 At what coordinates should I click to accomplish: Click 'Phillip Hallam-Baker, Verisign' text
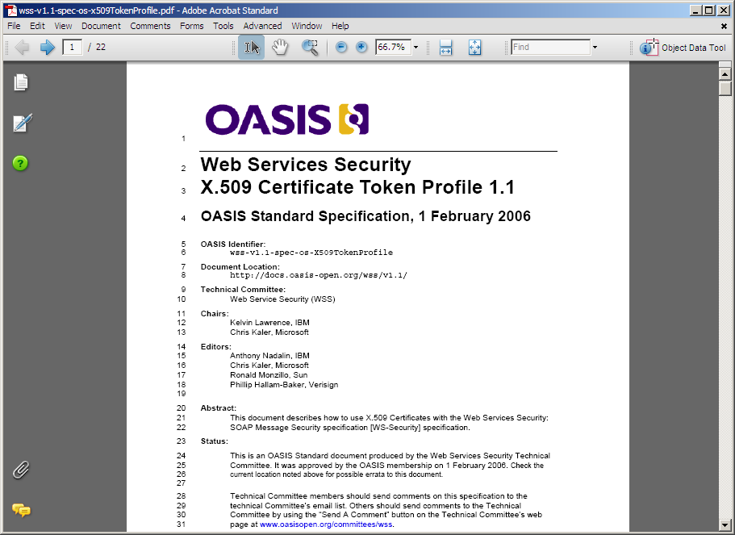[x=284, y=385]
